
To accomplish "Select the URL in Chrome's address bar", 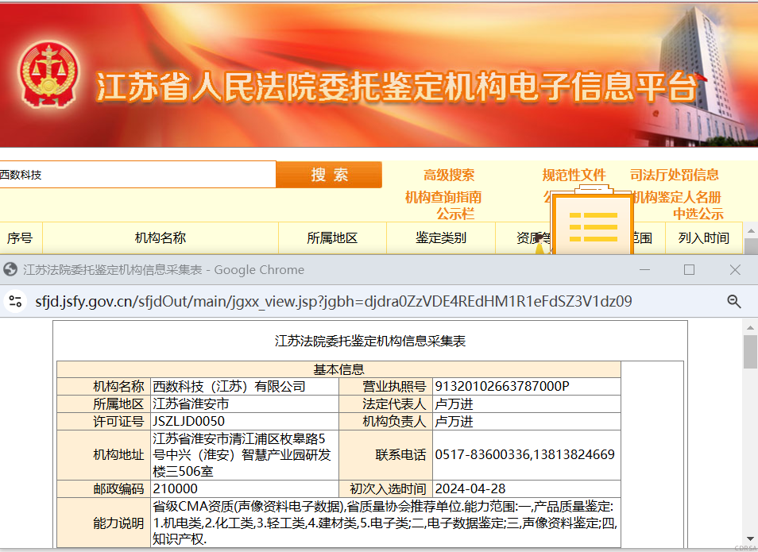I will point(318,301).
